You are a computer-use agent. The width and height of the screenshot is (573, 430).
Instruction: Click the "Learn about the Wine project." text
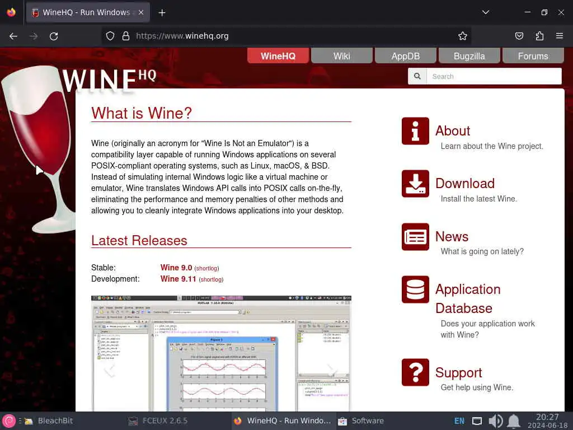492,146
